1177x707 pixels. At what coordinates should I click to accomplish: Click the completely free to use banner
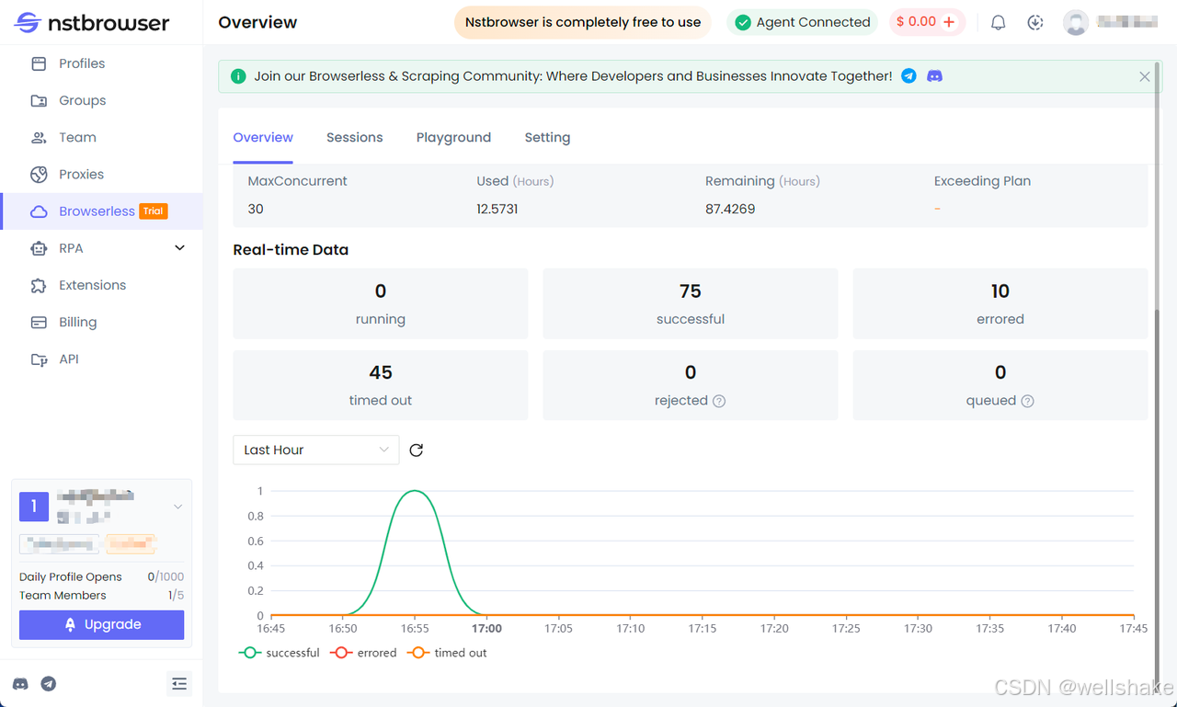tap(583, 22)
